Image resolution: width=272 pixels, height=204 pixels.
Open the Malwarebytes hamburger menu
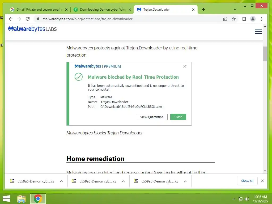258,31
